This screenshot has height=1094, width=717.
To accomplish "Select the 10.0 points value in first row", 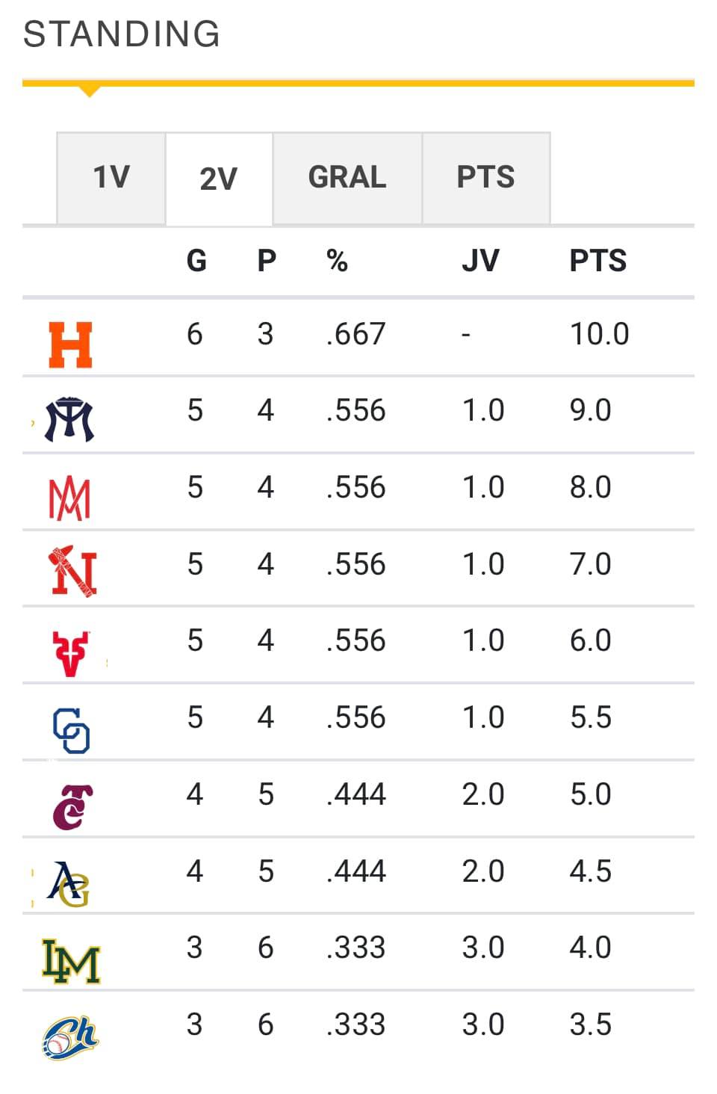I will tap(600, 334).
